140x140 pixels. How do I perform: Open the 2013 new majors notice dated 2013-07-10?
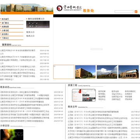click(19, 66)
